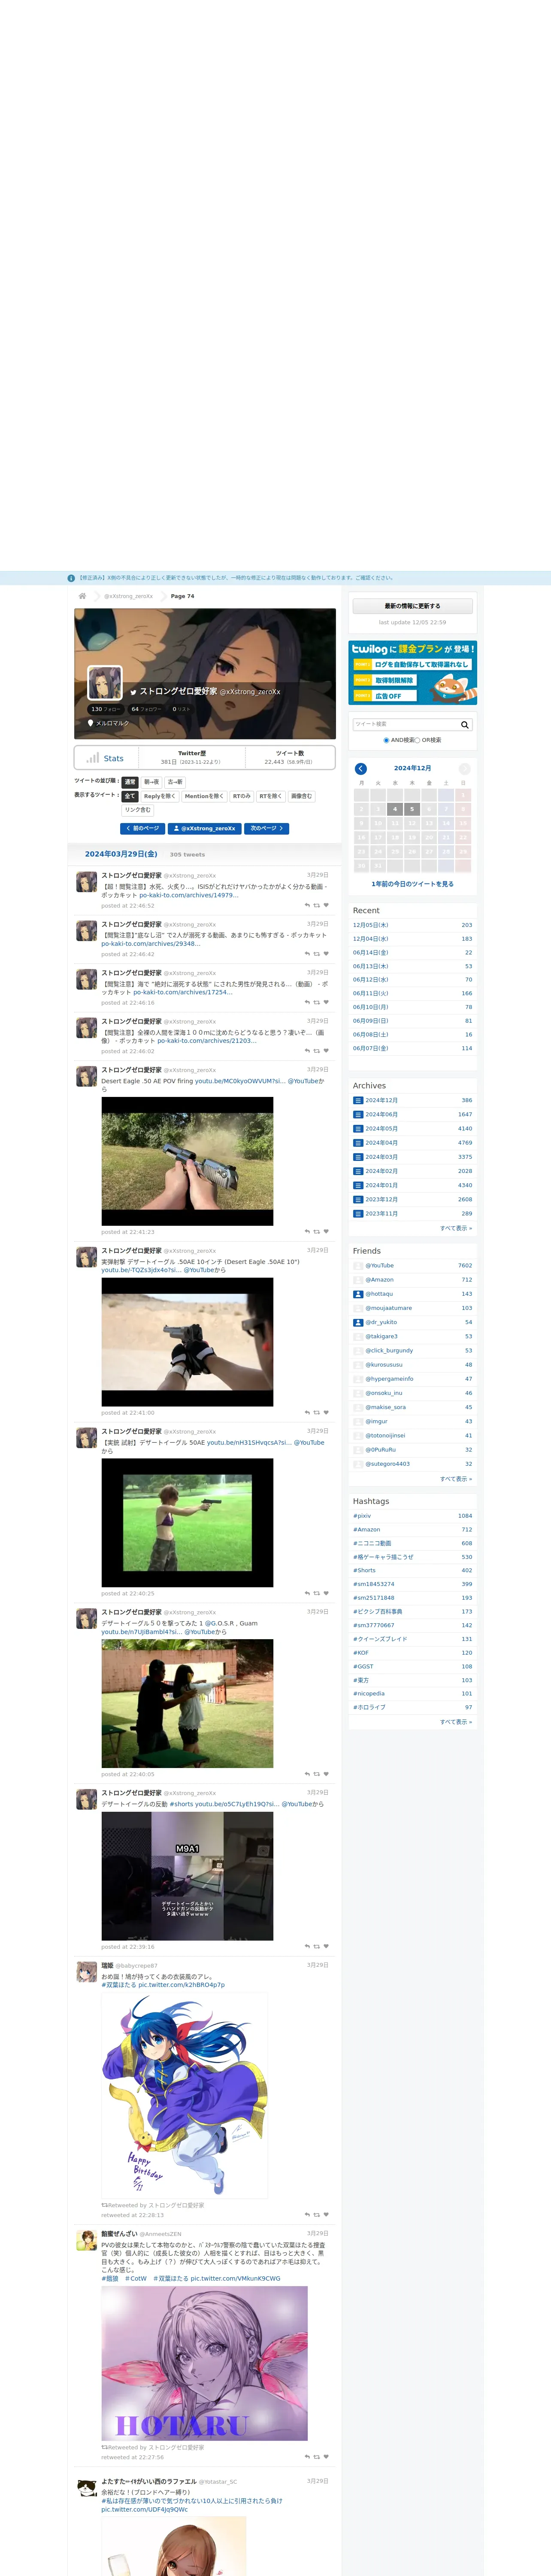Expand Archives with すべて表示 link
The width and height of the screenshot is (551, 2576).
click(456, 1228)
